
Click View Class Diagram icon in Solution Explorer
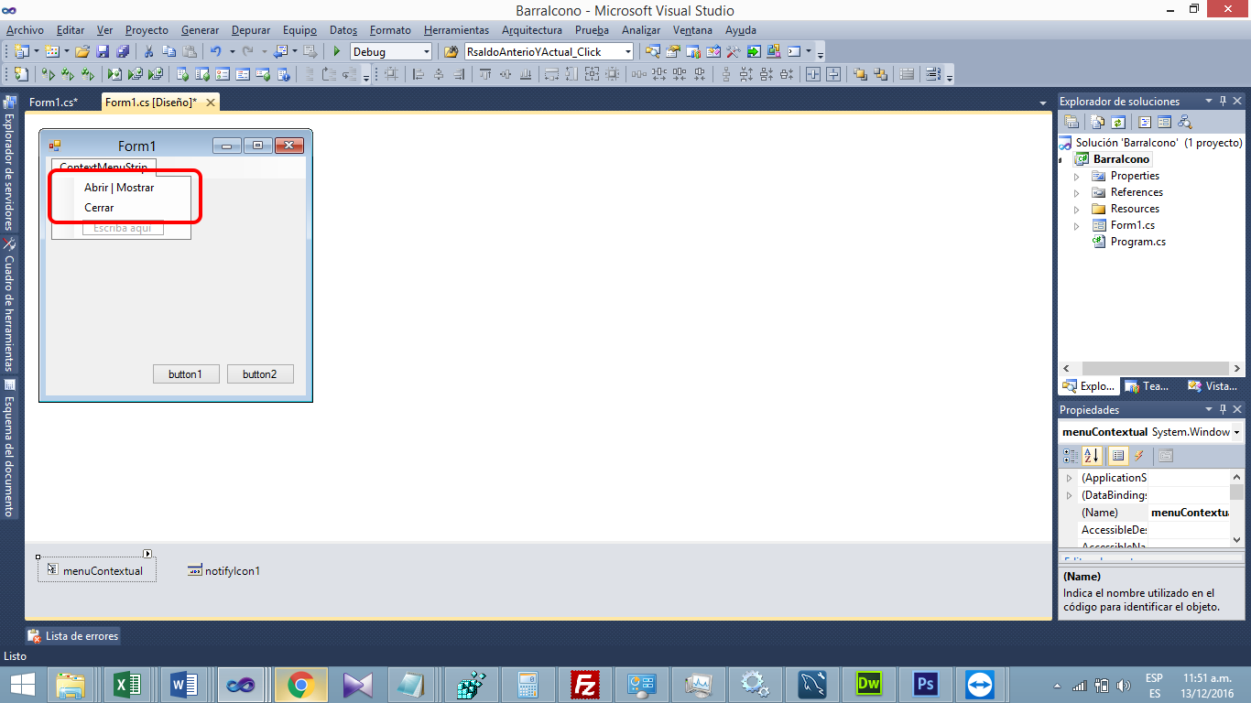click(1184, 122)
